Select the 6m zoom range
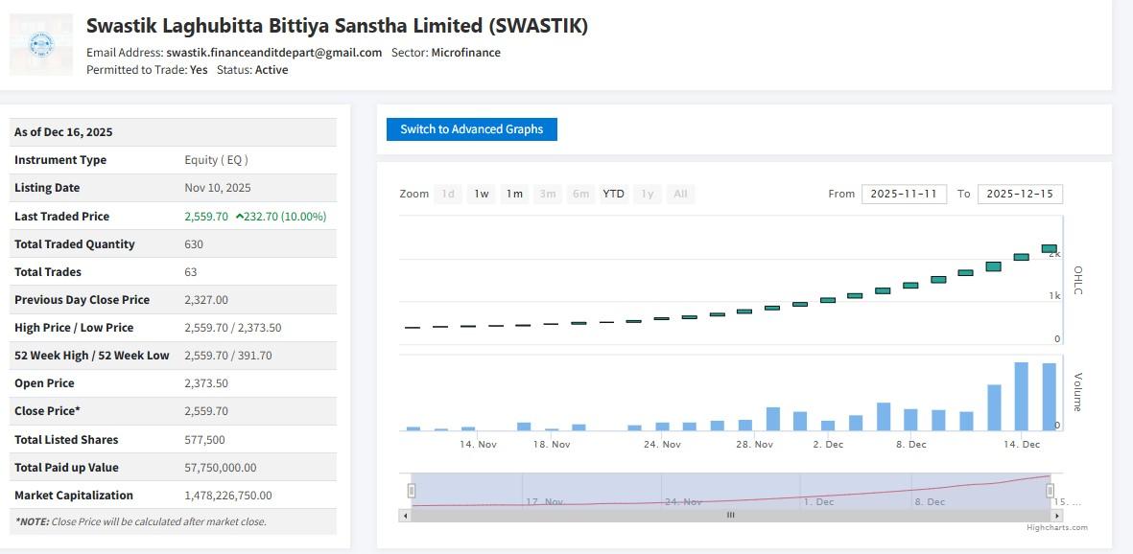 coord(580,194)
